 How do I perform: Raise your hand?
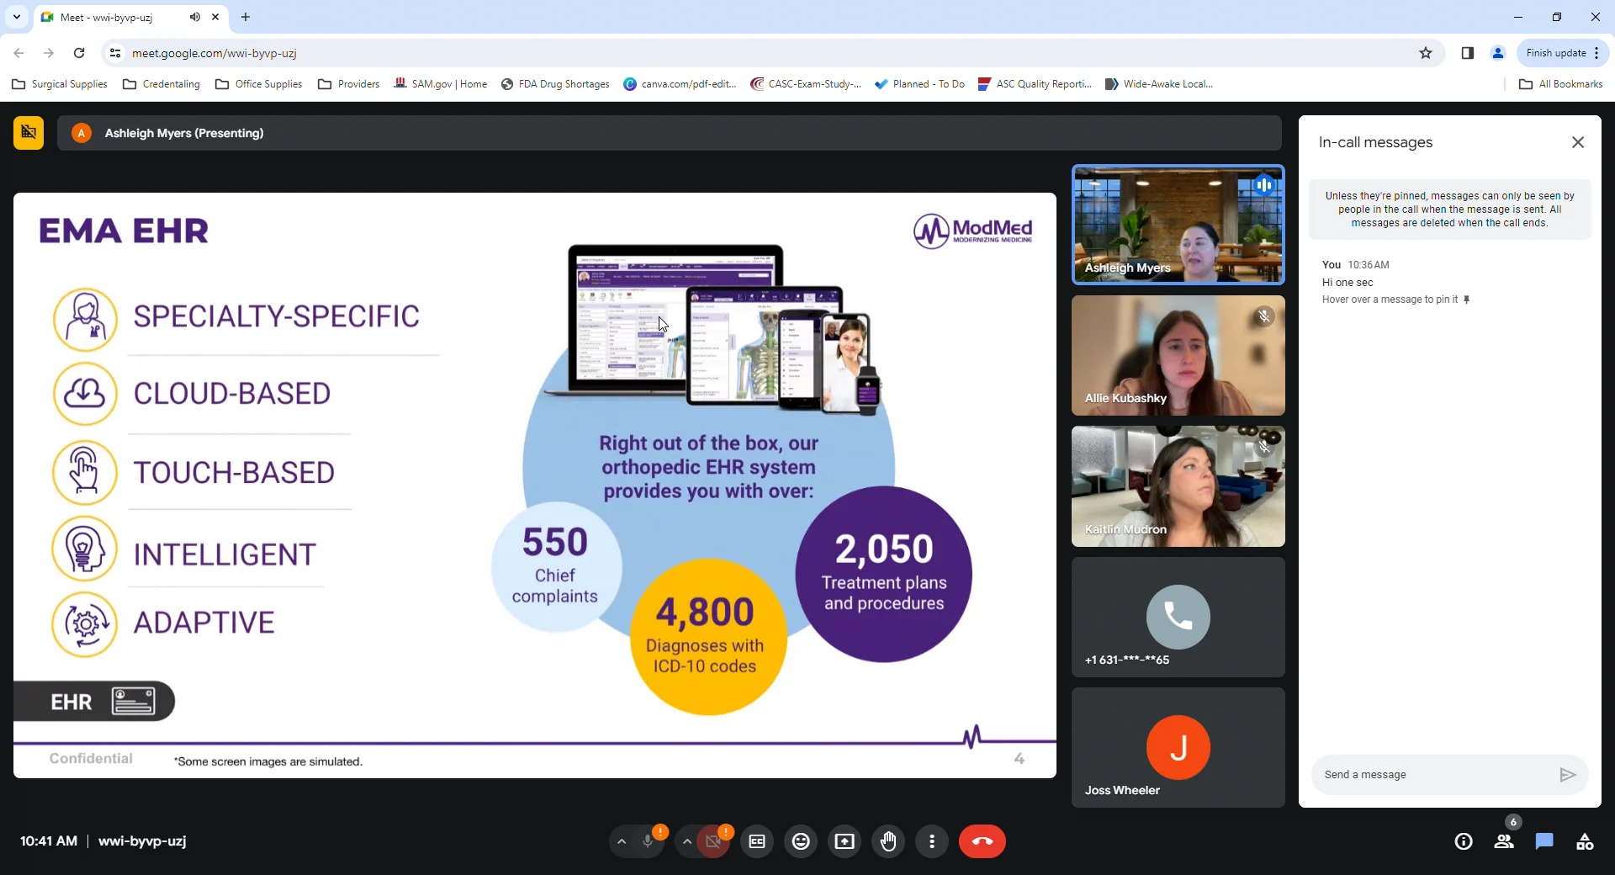[x=889, y=841]
